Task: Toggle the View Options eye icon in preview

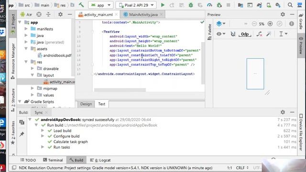Action: click(220, 34)
